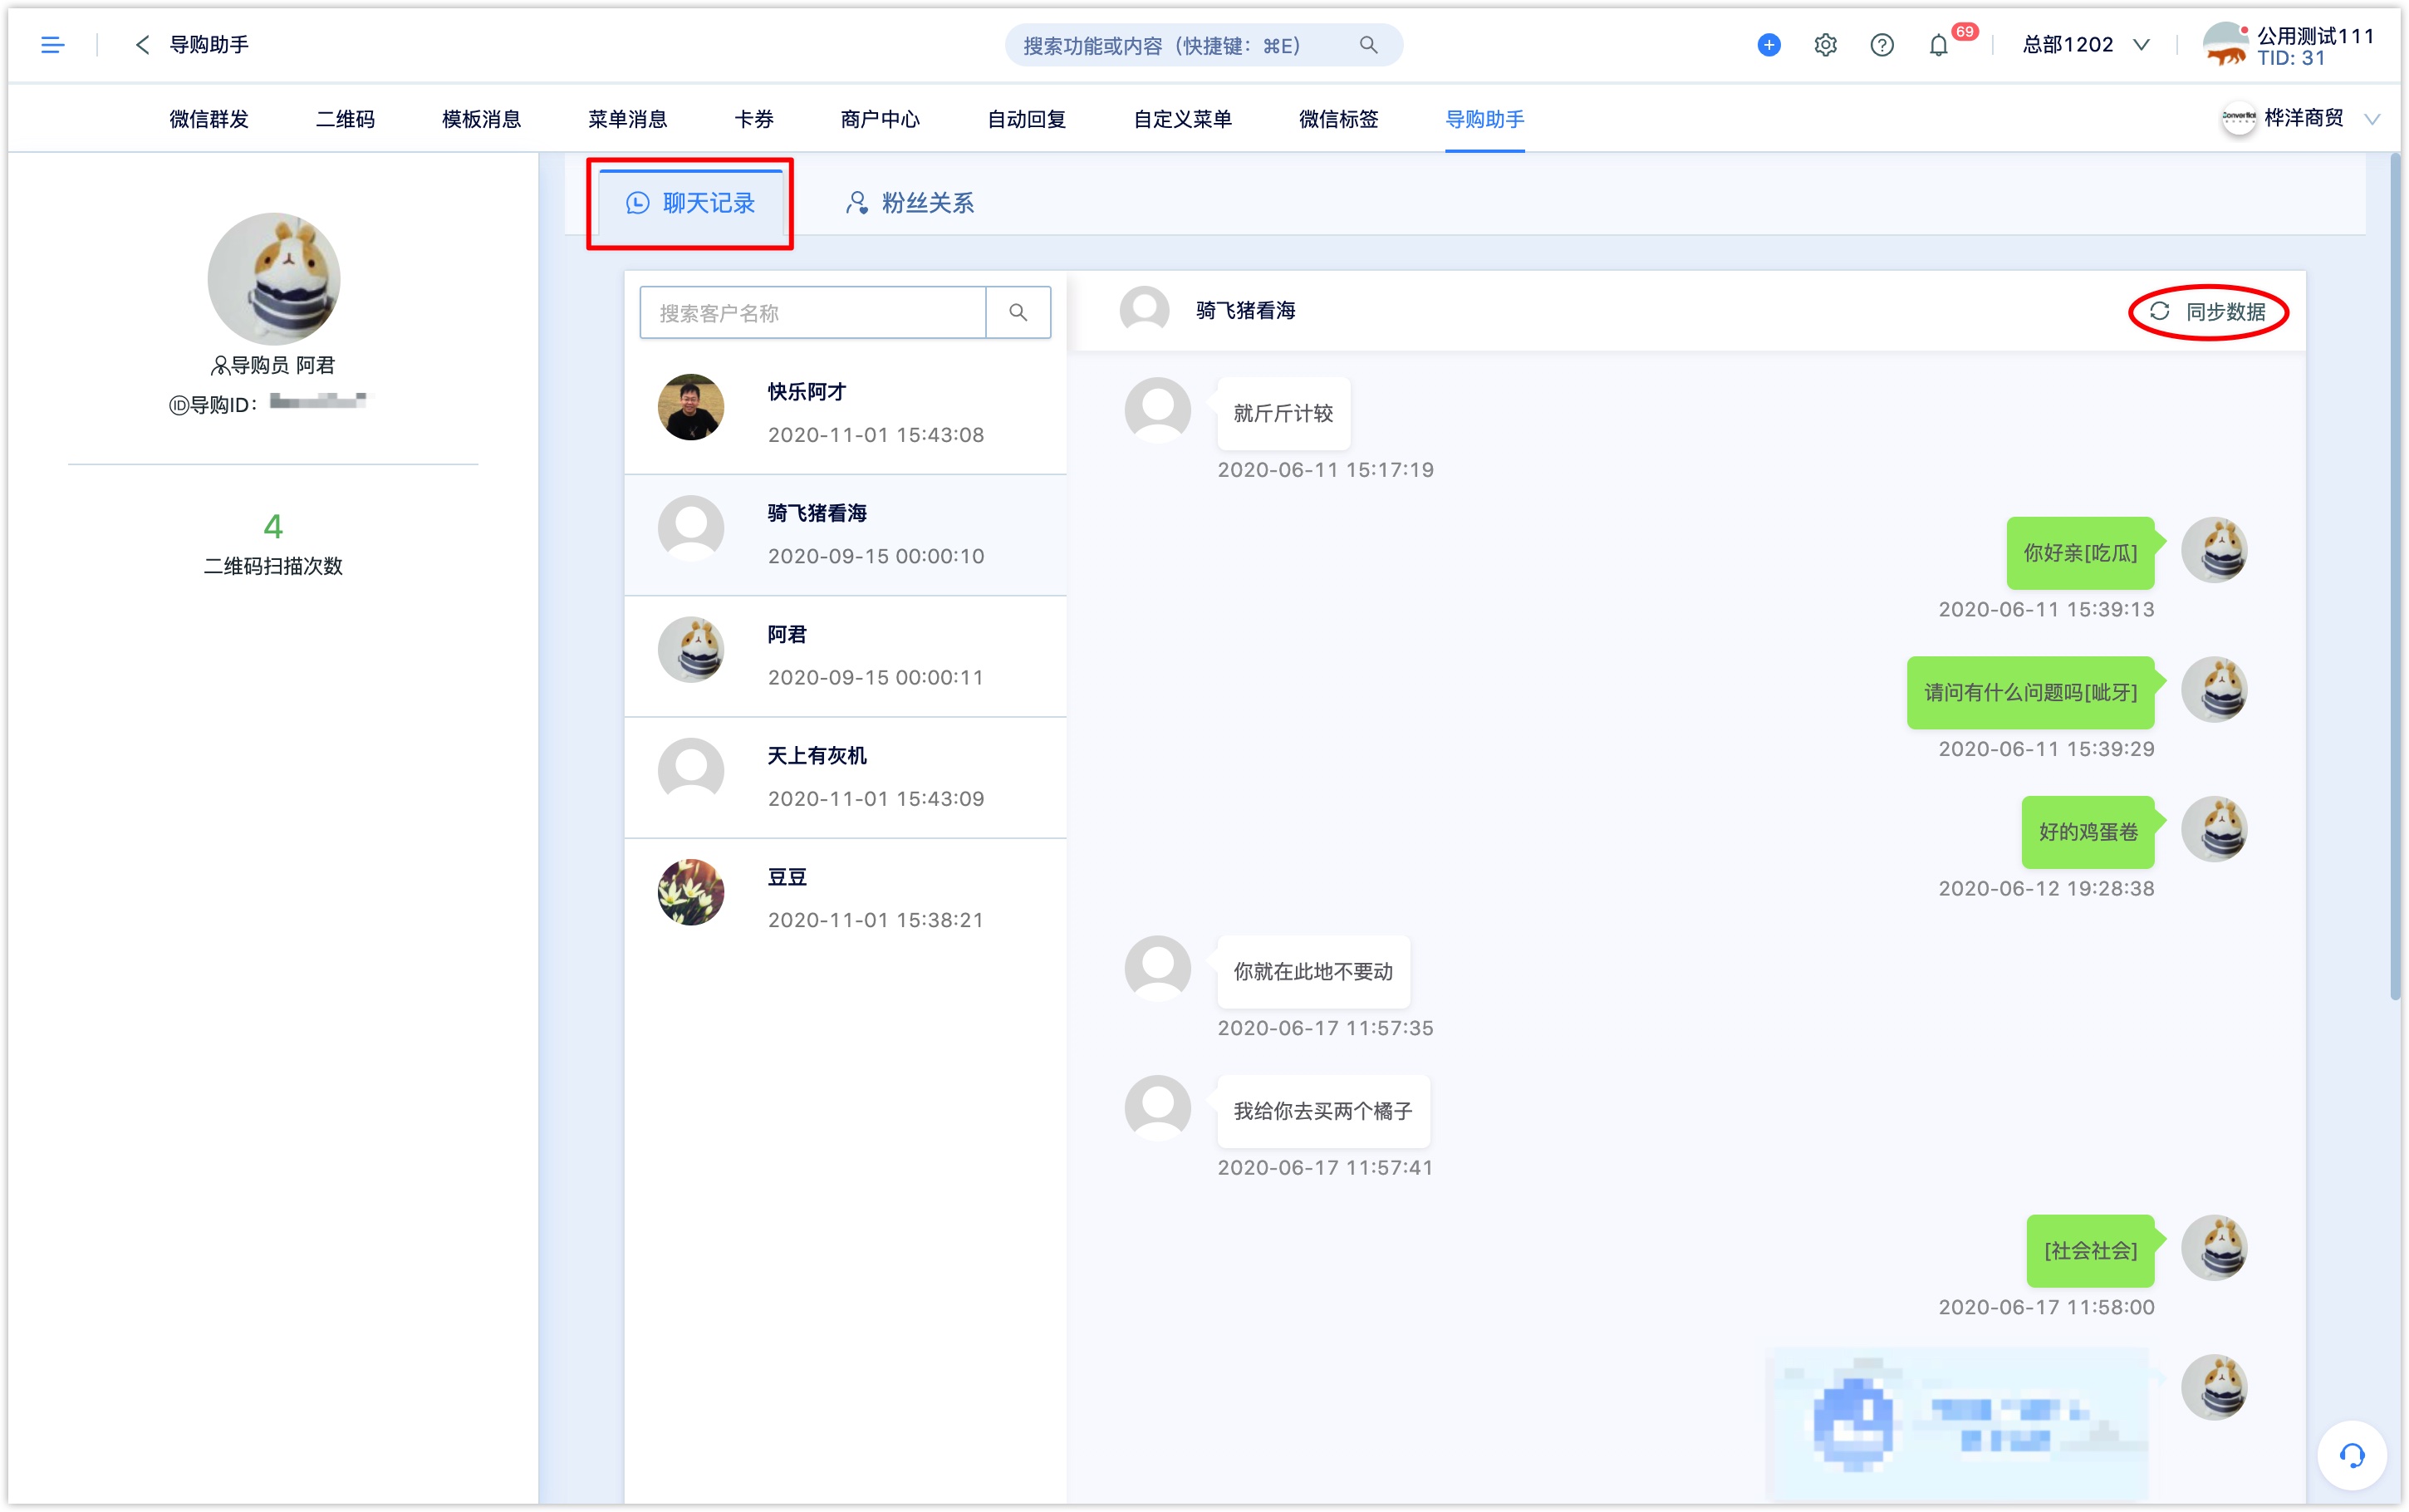The image size is (2409, 1512).
Task: Go back with the left arrow
Action: (143, 45)
